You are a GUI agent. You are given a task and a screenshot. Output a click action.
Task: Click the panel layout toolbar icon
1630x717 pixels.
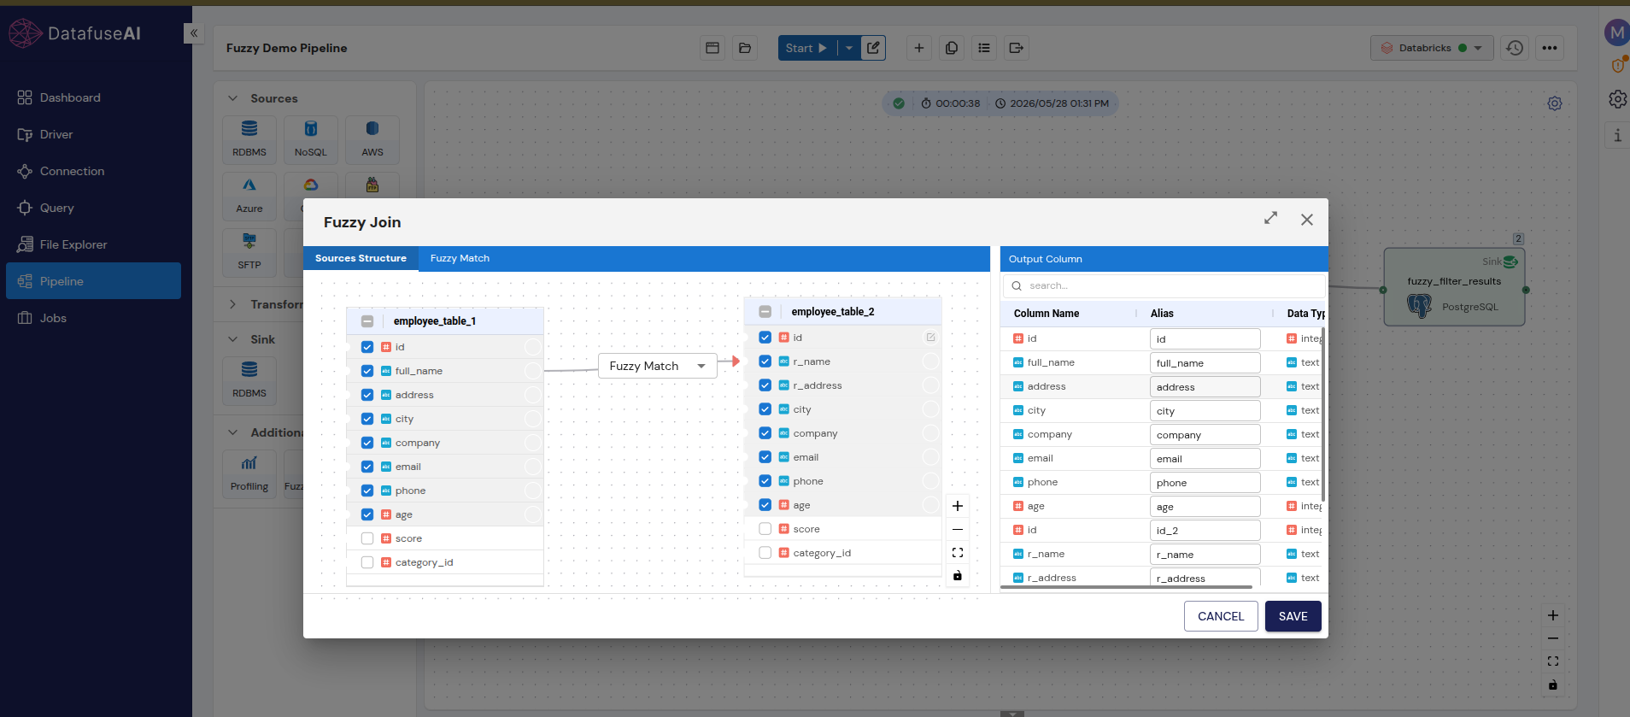click(712, 48)
